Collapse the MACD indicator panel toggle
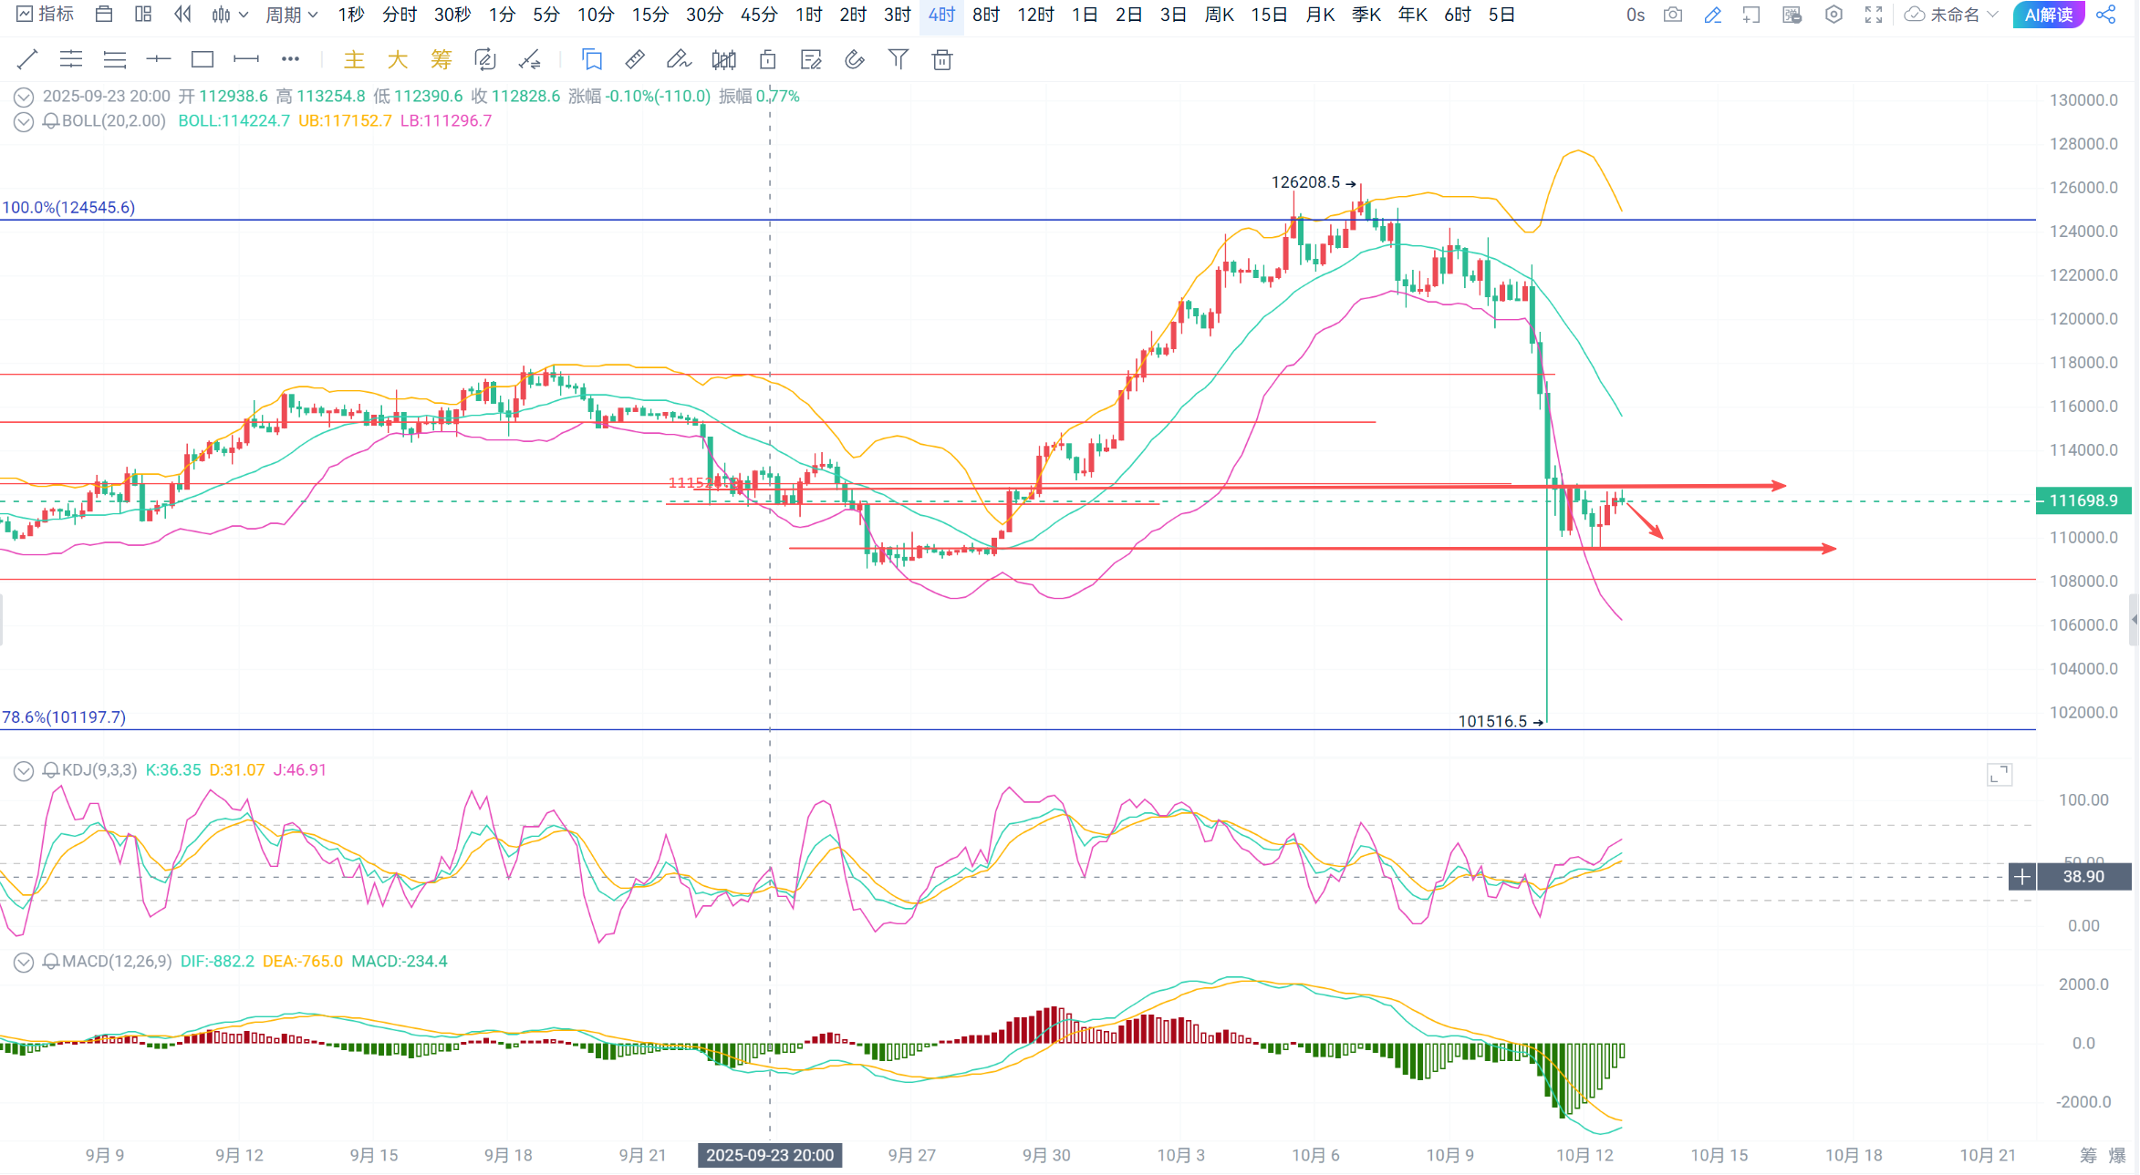Viewport: 2140px width, 1175px height. click(x=24, y=962)
